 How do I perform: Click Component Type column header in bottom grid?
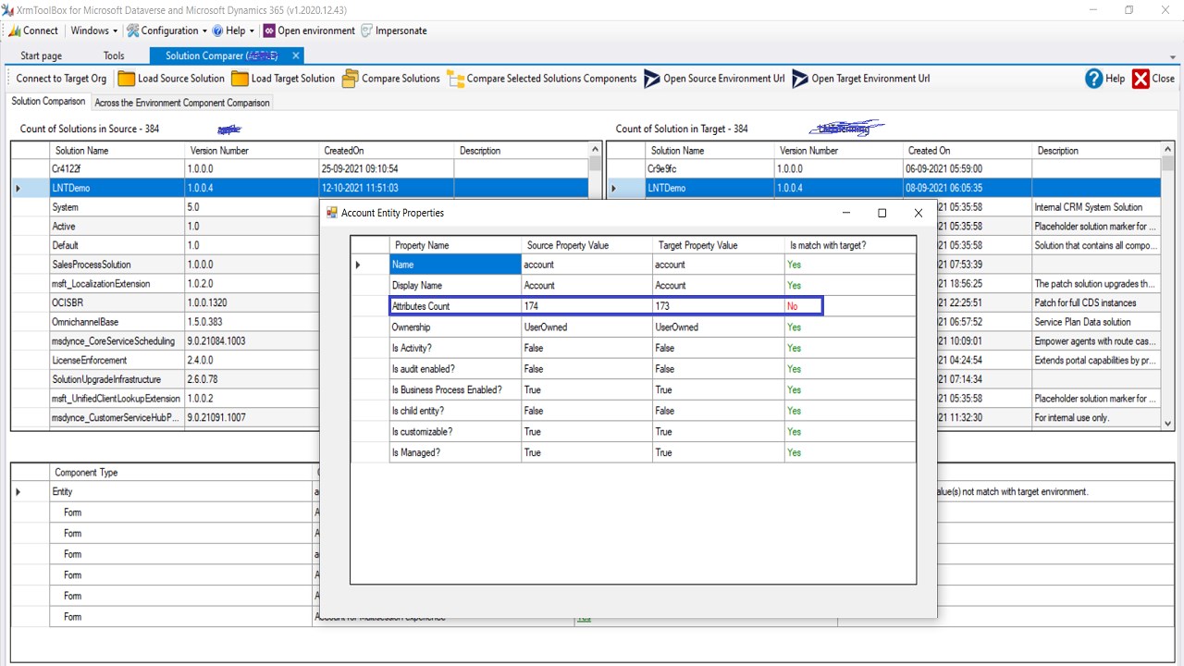pos(182,472)
